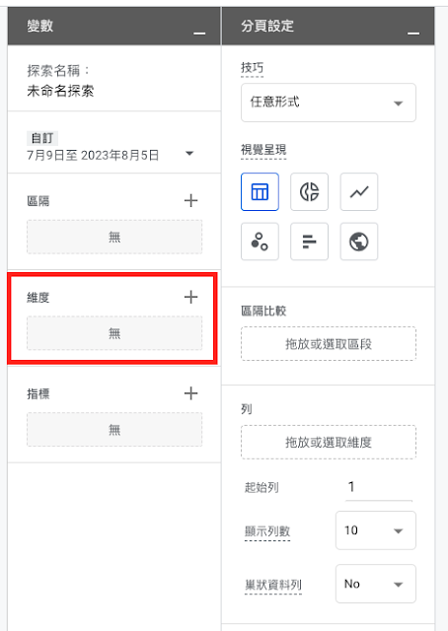The image size is (448, 631).
Task: Add a new metric with the 指標 plus icon
Action: point(191,393)
